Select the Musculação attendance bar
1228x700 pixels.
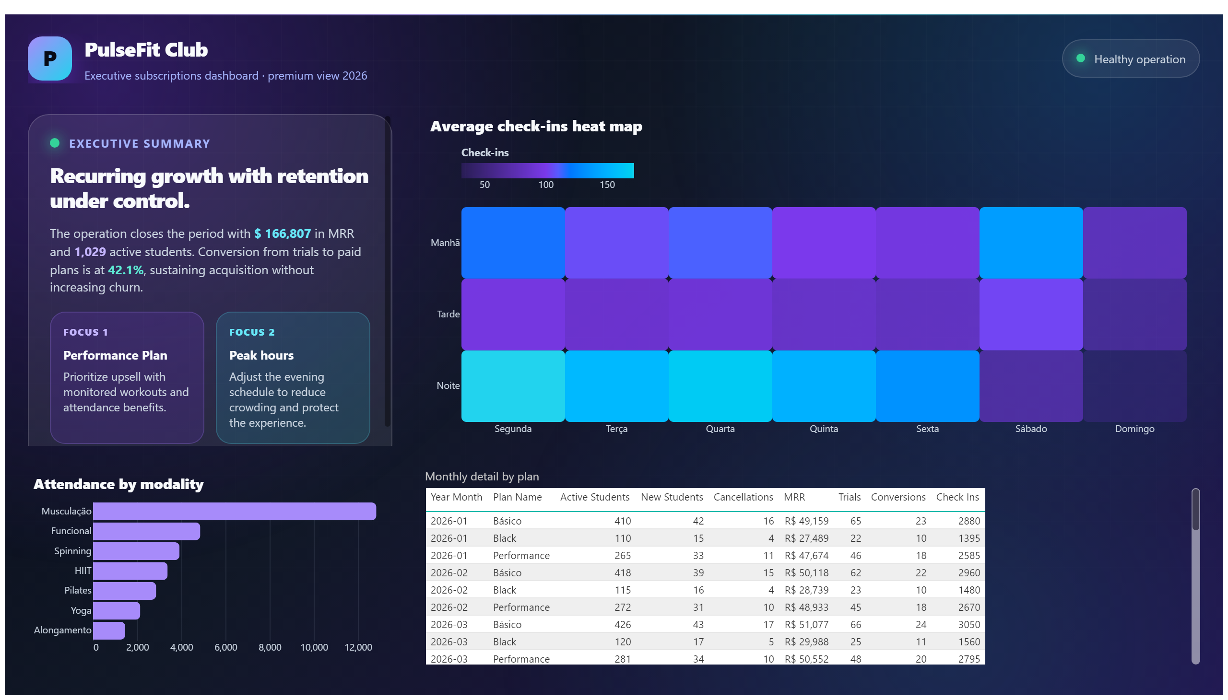click(235, 511)
